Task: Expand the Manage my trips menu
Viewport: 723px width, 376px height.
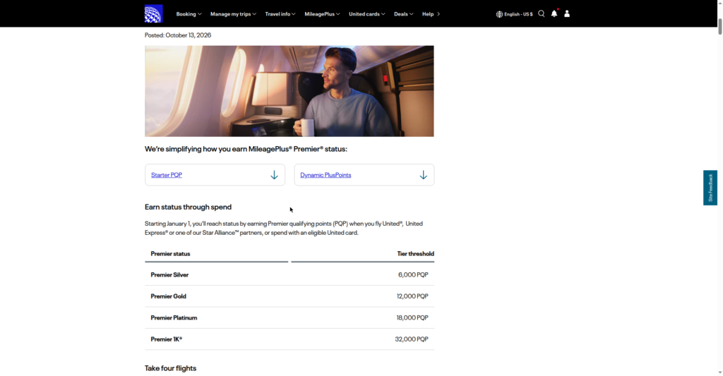Action: [233, 14]
